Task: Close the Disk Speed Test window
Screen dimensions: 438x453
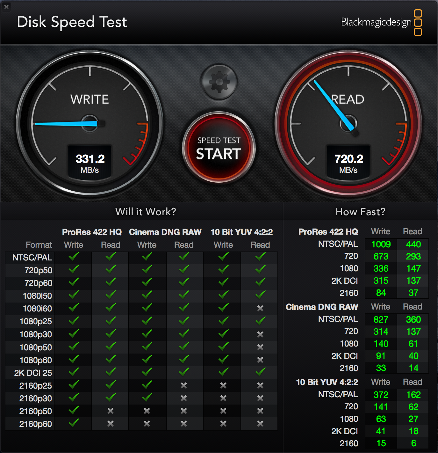Action: (x=6, y=6)
